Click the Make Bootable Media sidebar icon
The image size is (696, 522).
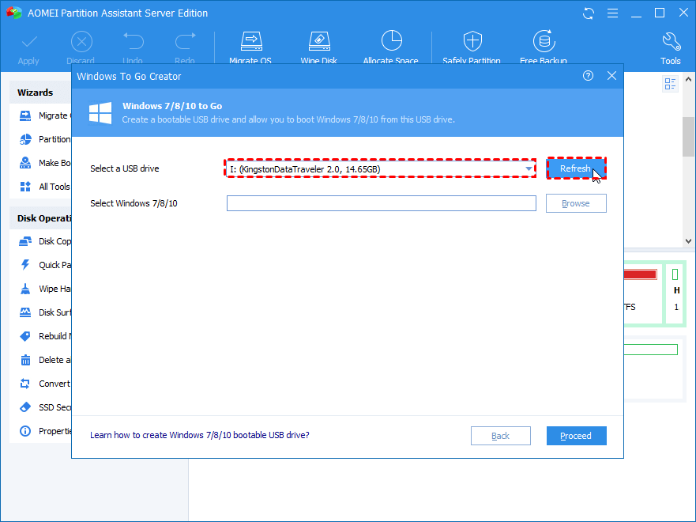25,163
